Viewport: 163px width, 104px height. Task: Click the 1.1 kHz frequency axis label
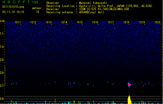coord(2,34)
